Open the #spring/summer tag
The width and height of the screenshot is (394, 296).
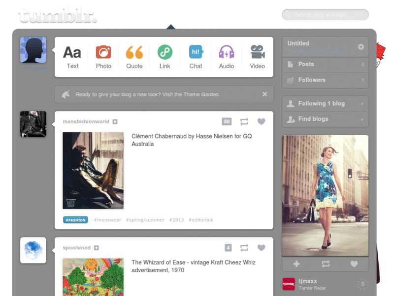145,220
